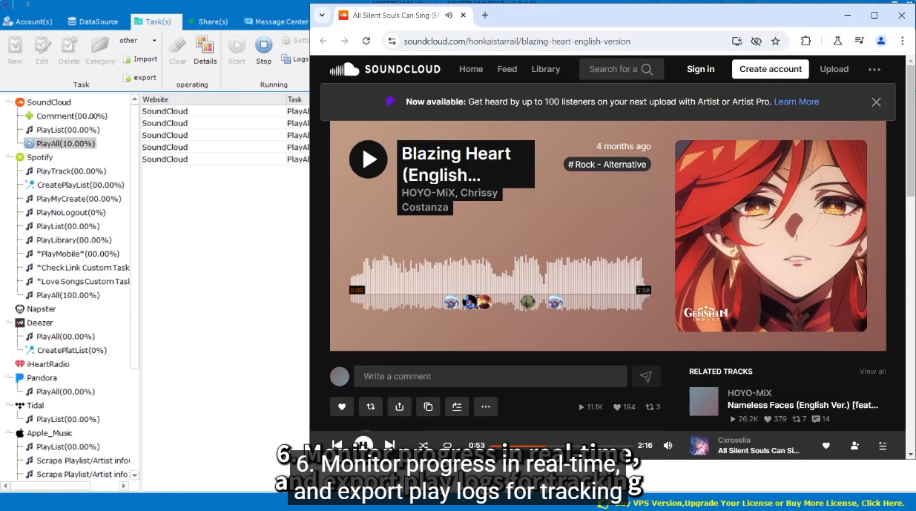Image resolution: width=916 pixels, height=511 pixels.
Task: Go to SoundCloud Home
Action: click(471, 69)
